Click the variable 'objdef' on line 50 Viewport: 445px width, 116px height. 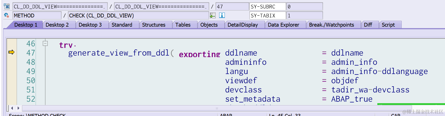point(345,81)
